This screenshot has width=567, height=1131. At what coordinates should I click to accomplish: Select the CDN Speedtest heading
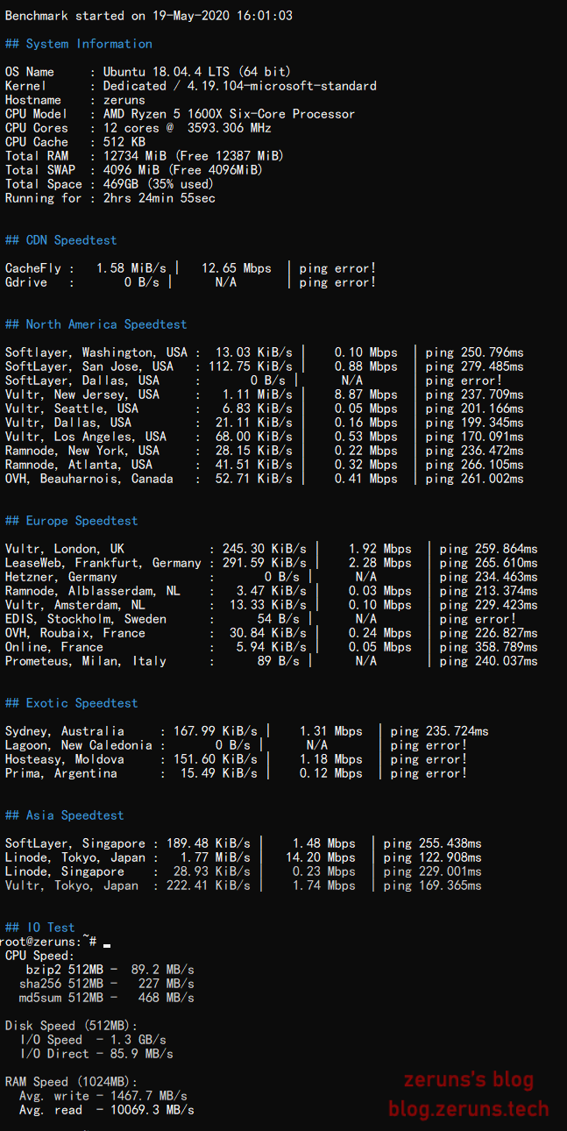pyautogui.click(x=61, y=240)
